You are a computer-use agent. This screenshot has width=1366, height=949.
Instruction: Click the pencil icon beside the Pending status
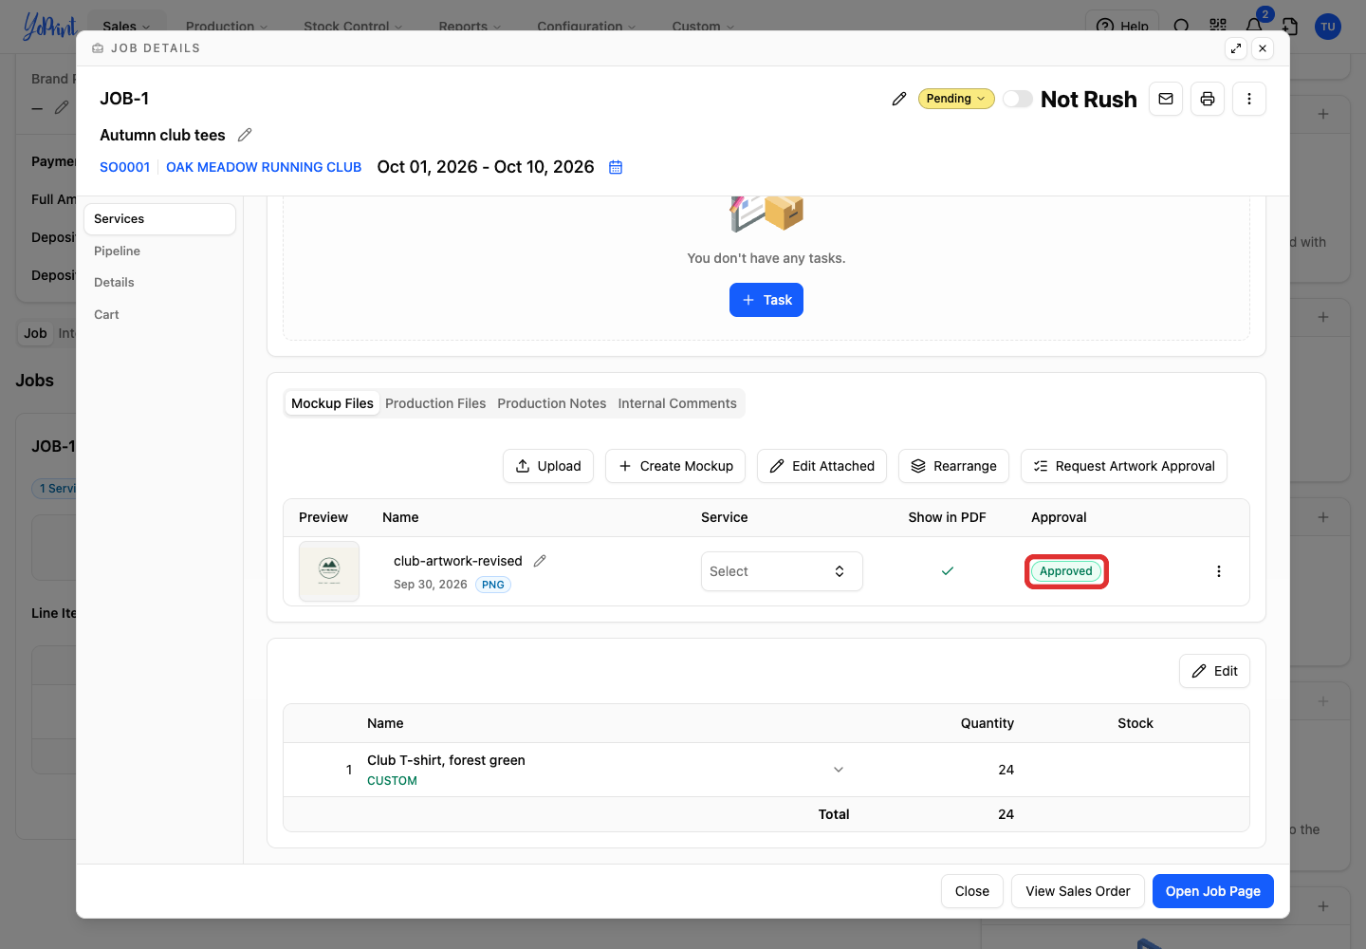(899, 99)
